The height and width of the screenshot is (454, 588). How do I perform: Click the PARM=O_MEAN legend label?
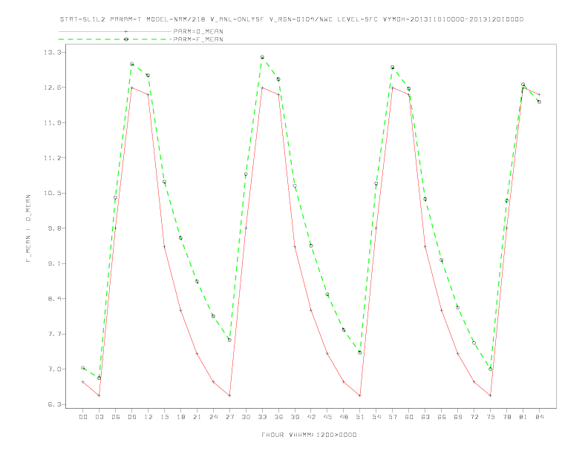click(x=198, y=31)
